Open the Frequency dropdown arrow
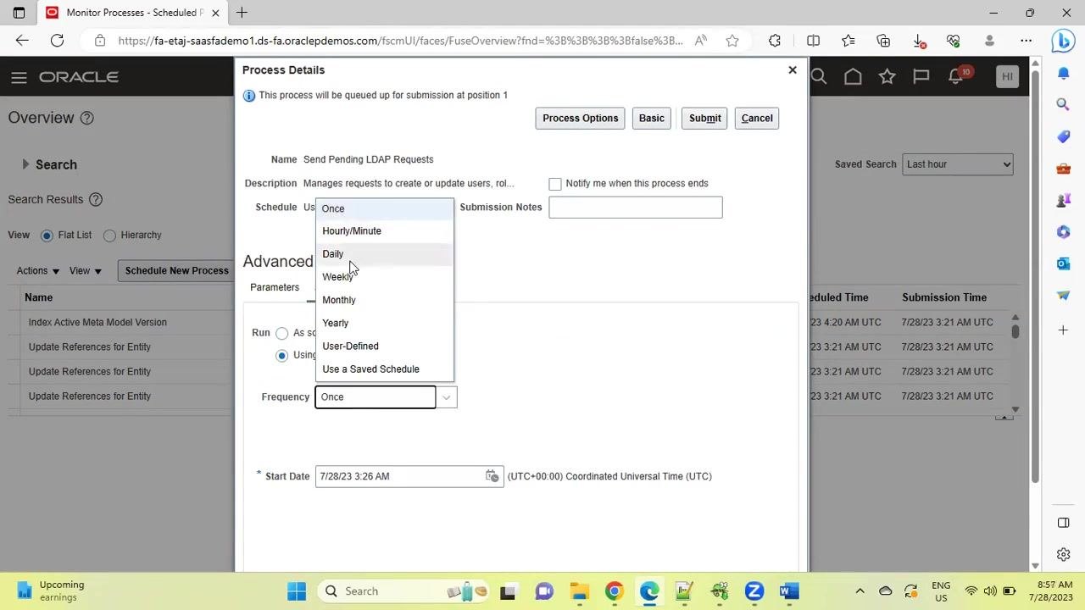The width and height of the screenshot is (1085, 610). tap(447, 397)
